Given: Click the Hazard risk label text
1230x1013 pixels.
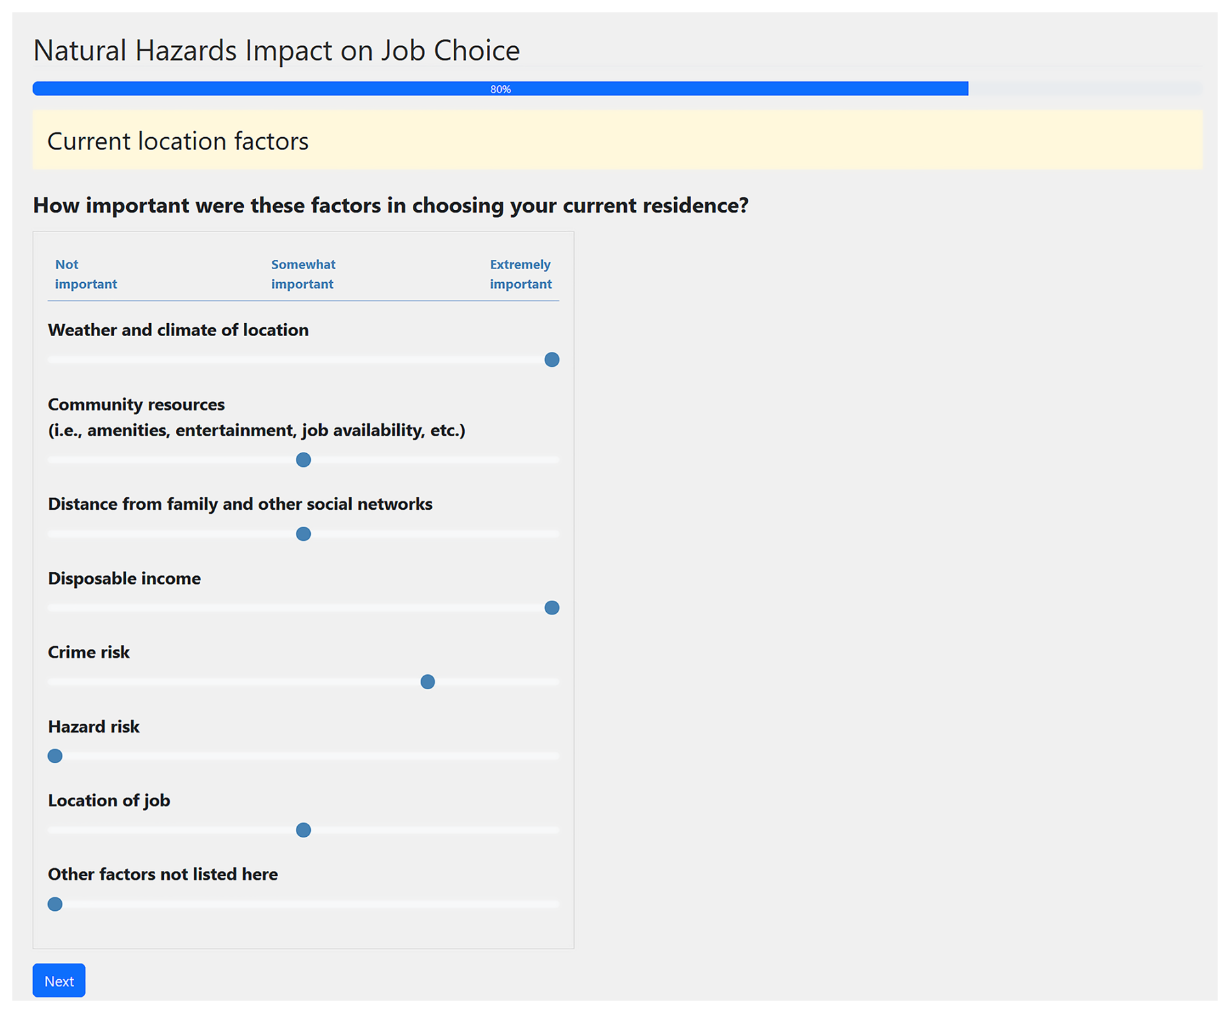Looking at the screenshot, I should click(94, 726).
